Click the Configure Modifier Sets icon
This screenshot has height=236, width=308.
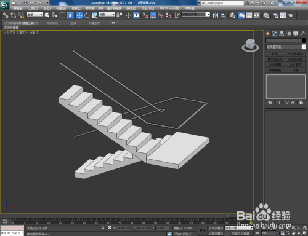[x=301, y=103]
